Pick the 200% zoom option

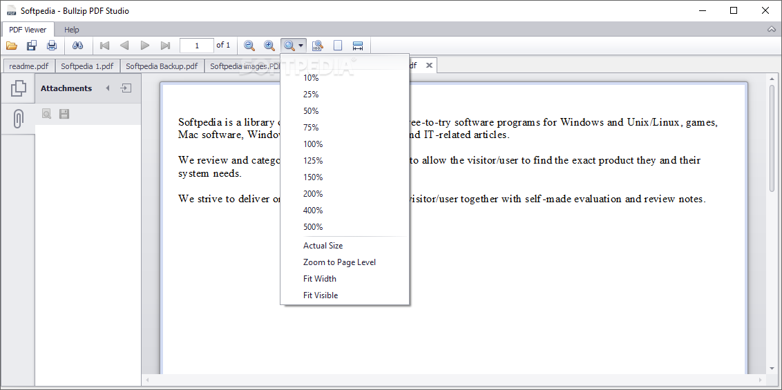click(x=345, y=194)
